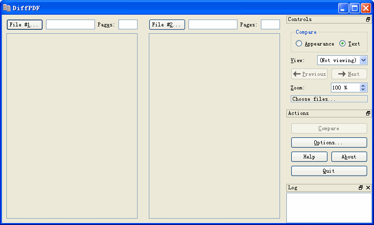The height and width of the screenshot is (225, 374).
Task: Increase Zoom with the up arrow
Action: coord(363,86)
